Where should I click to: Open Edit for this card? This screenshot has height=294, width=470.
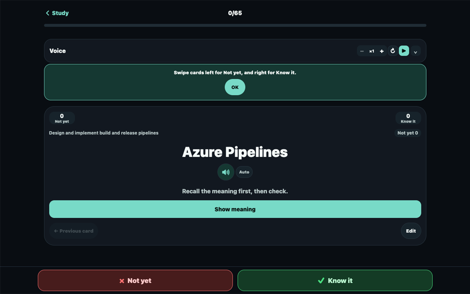coord(411,231)
